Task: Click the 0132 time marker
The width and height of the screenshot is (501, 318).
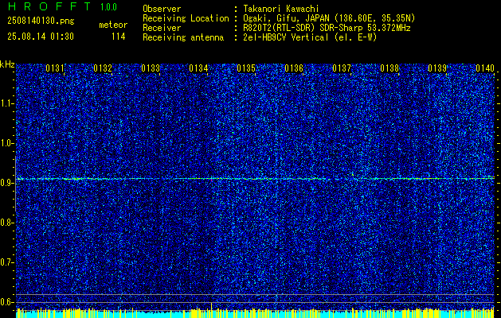Action: click(x=103, y=68)
